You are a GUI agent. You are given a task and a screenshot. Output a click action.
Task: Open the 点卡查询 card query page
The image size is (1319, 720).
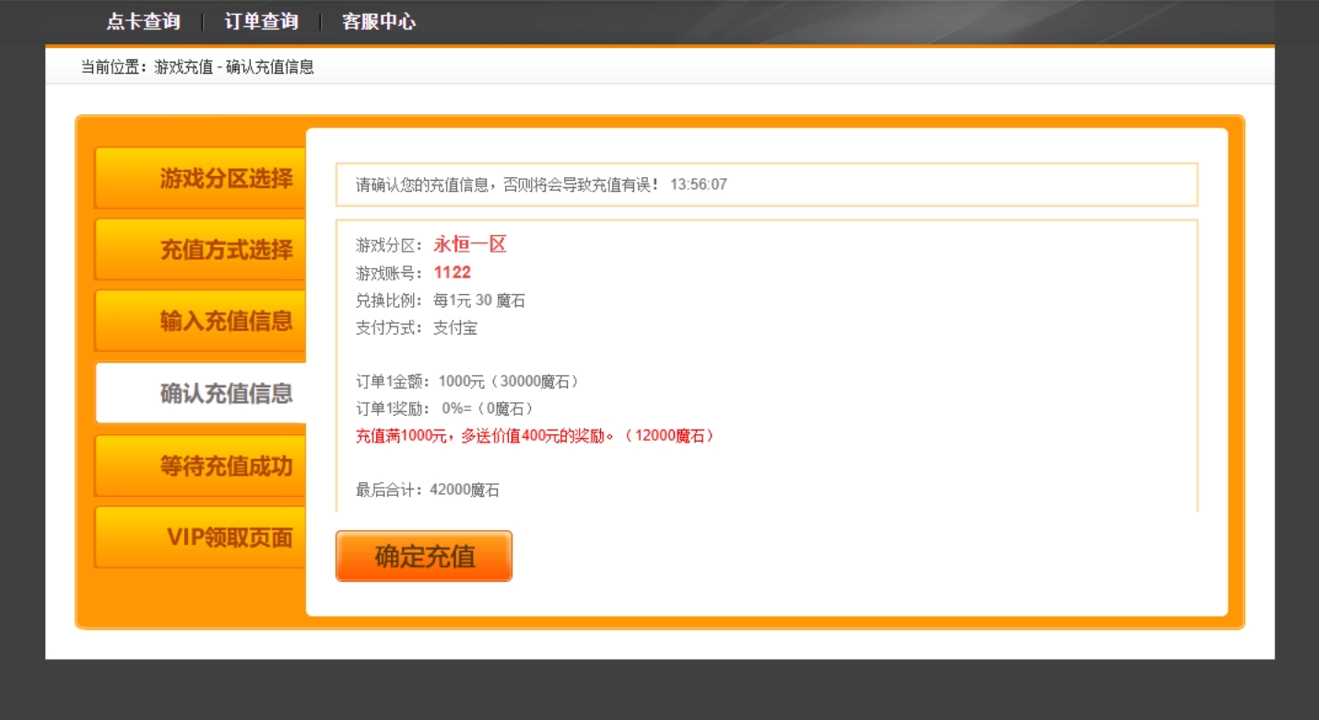[143, 20]
